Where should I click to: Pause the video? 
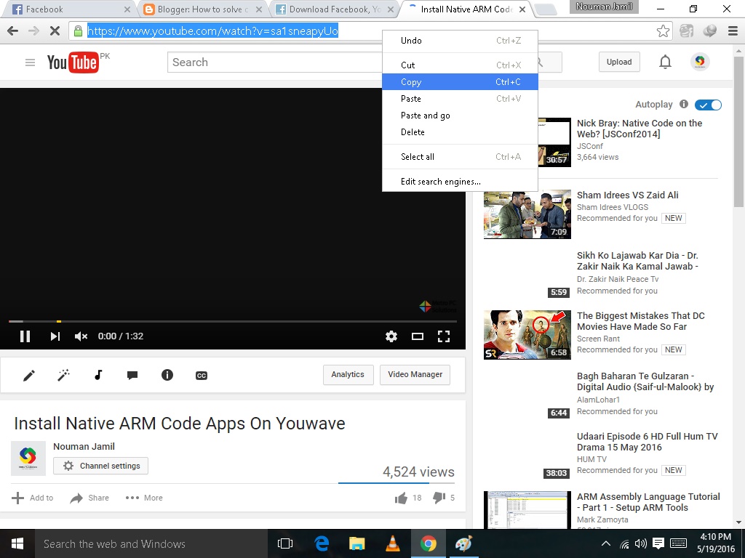(25, 336)
